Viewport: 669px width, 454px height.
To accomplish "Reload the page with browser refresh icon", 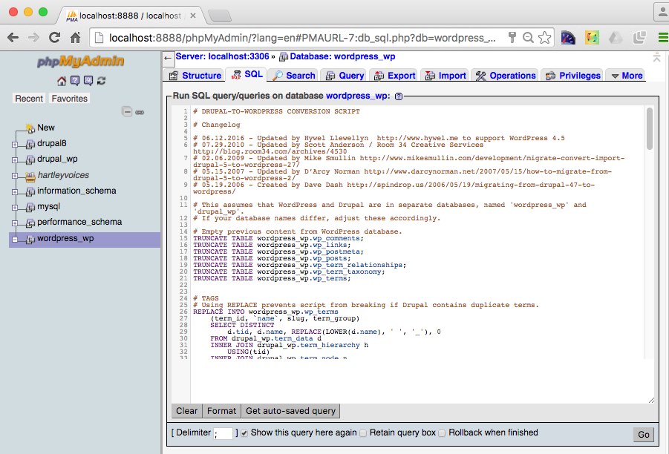I will coord(55,38).
